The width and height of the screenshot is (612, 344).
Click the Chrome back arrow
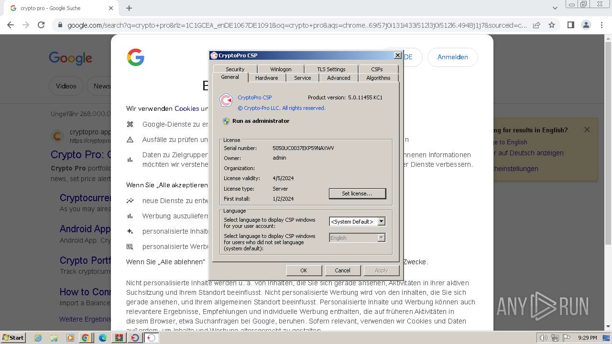[11, 25]
